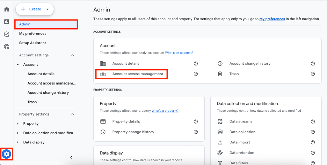Show help for Data import
The width and height of the screenshot is (327, 165).
coord(313,142)
